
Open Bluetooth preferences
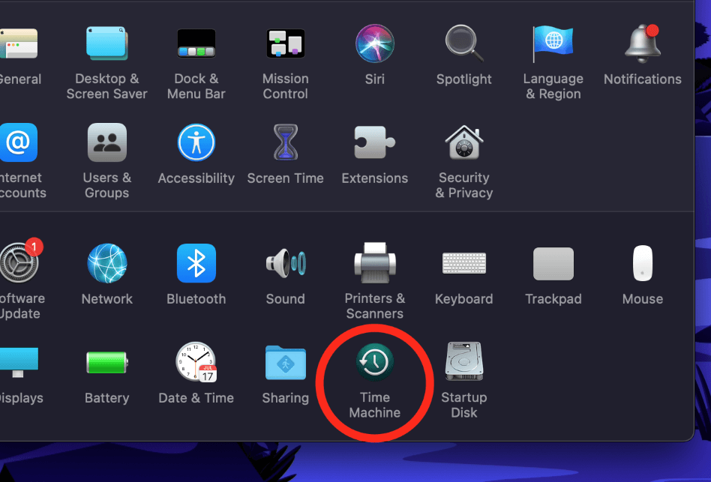coord(196,263)
